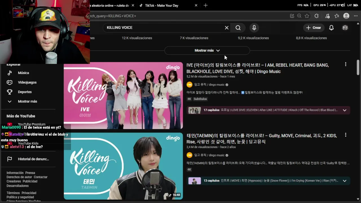Close the ruleta aleatoria online tab
Screen dimensions: 361x203
[133, 5]
